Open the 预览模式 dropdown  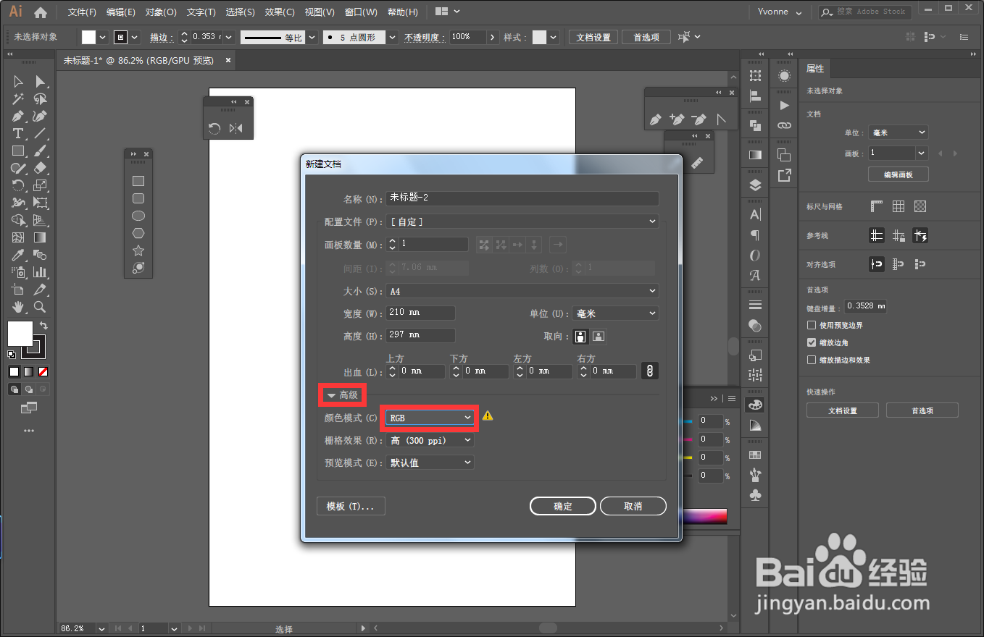(x=430, y=463)
